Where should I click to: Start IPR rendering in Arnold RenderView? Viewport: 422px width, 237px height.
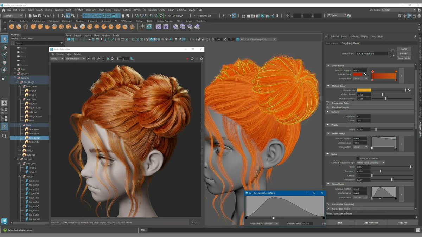[x=187, y=59]
